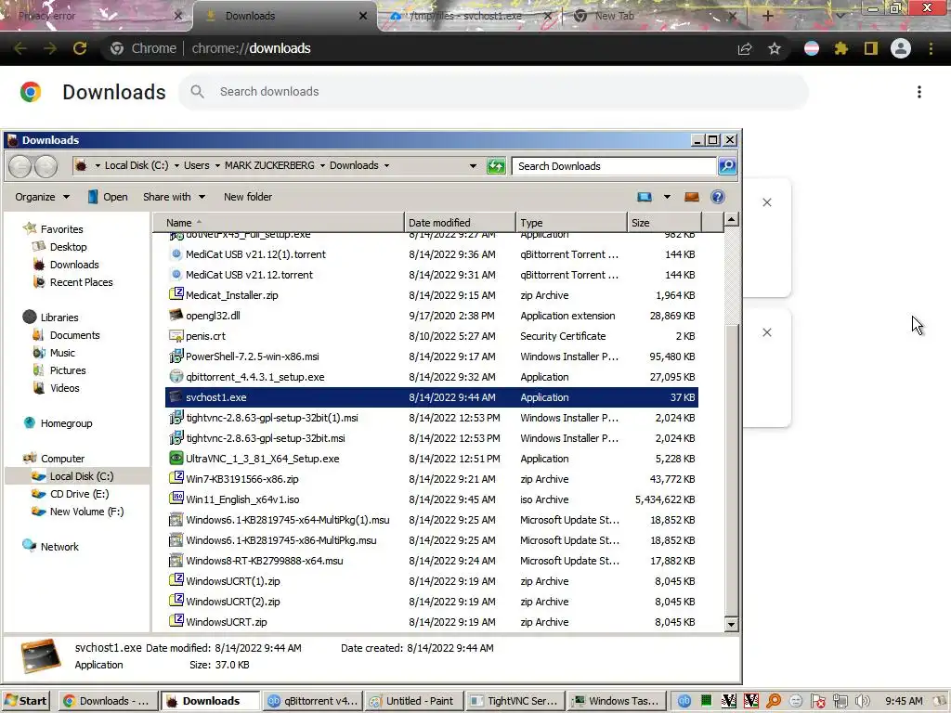Image resolution: width=951 pixels, height=713 pixels.
Task: Click the file list scroll down arrow
Action: tap(732, 624)
